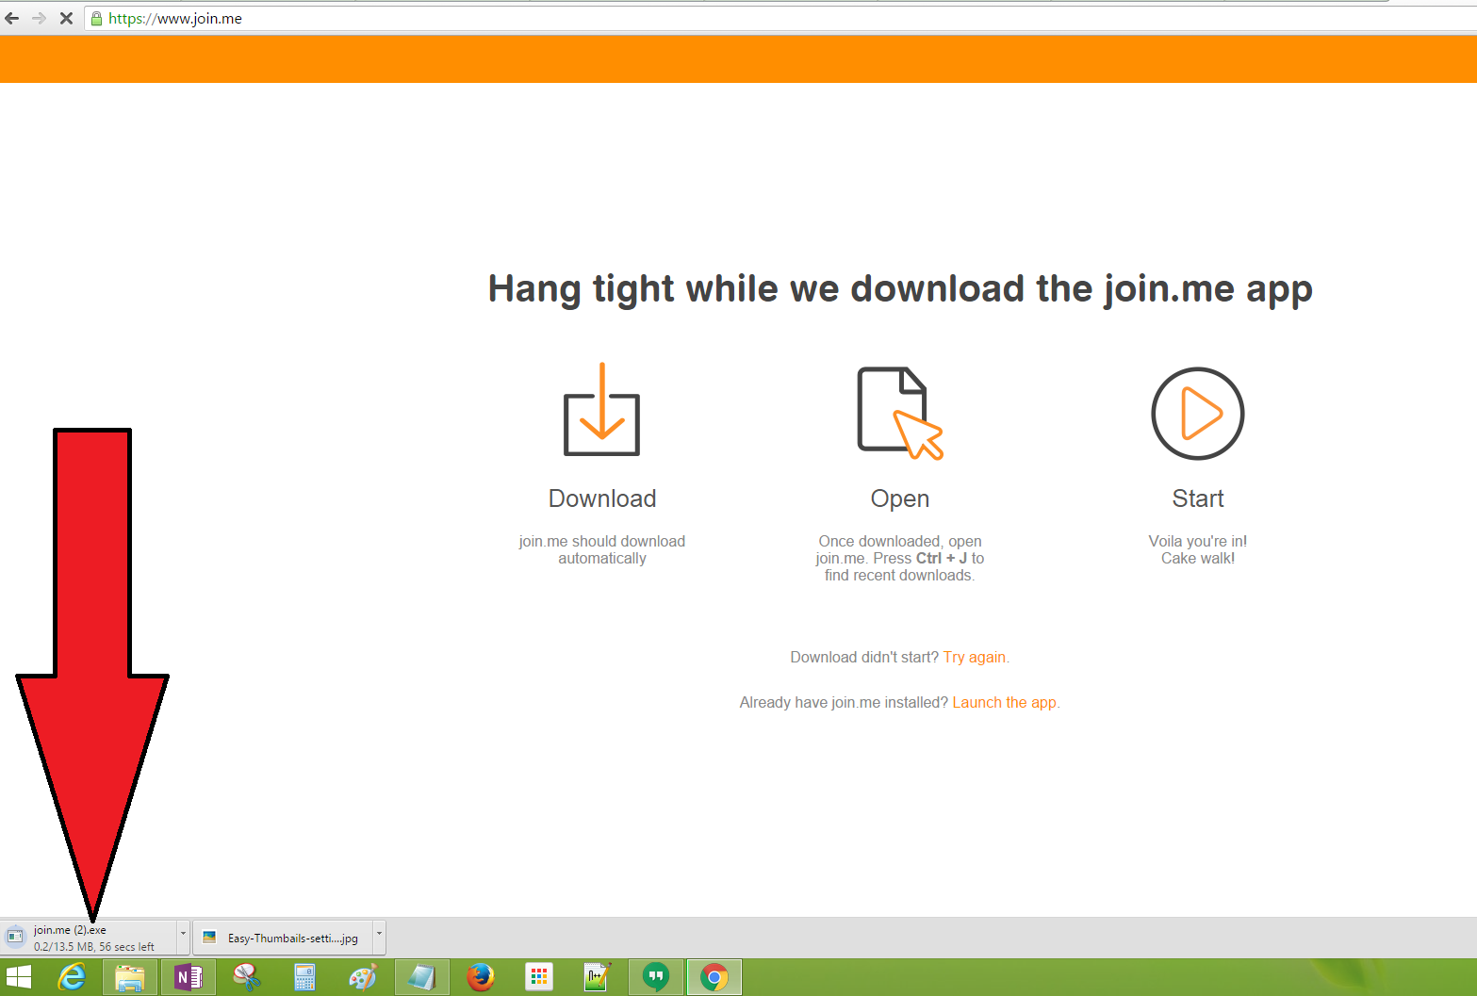Open File Explorer from the taskbar
This screenshot has width=1477, height=996.
(129, 977)
